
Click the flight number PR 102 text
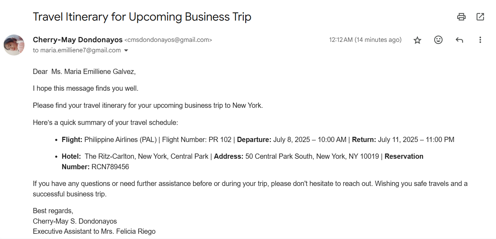click(x=220, y=140)
